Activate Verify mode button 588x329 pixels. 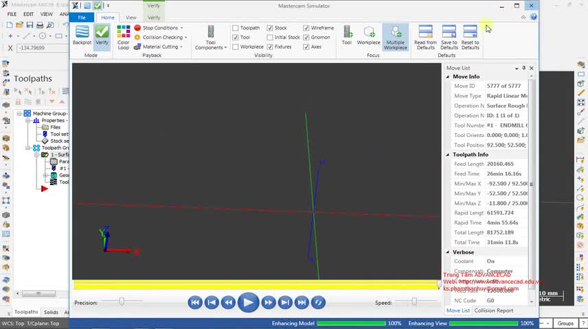102,35
